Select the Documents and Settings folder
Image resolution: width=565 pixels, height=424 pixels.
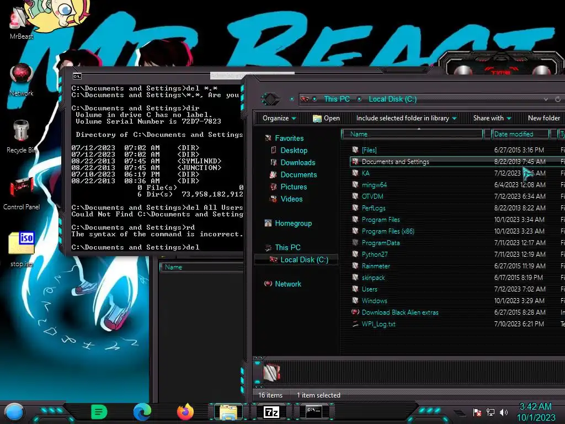click(395, 162)
